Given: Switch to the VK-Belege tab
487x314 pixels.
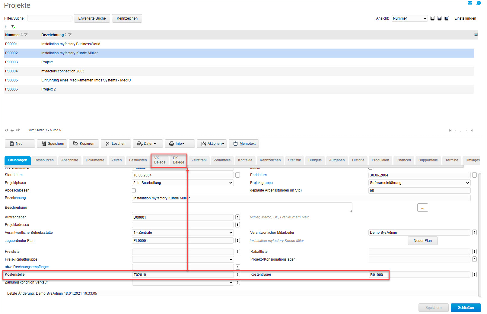Looking at the screenshot, I should [x=160, y=160].
